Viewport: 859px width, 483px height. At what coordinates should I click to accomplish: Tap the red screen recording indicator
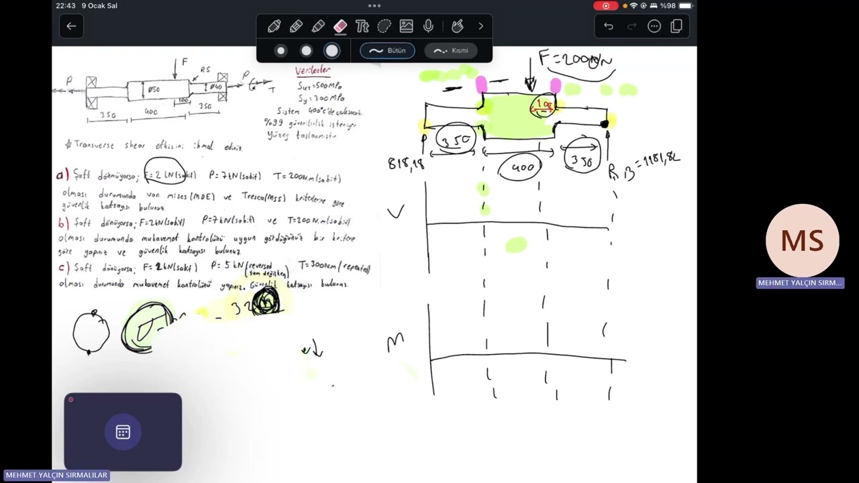(x=606, y=5)
